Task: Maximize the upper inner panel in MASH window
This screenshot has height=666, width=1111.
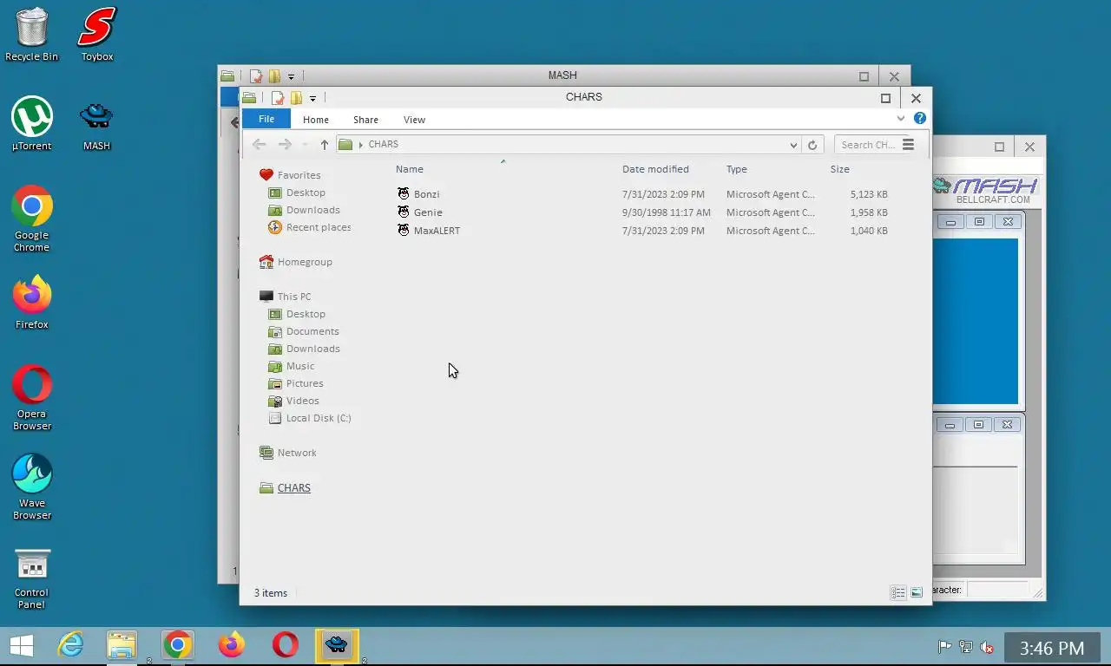Action: point(979,222)
